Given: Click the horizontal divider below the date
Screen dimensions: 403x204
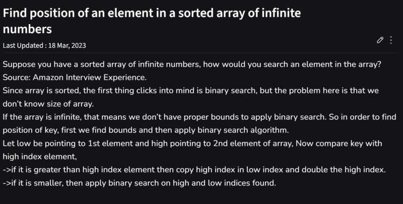Looking at the screenshot, I should (200, 53).
